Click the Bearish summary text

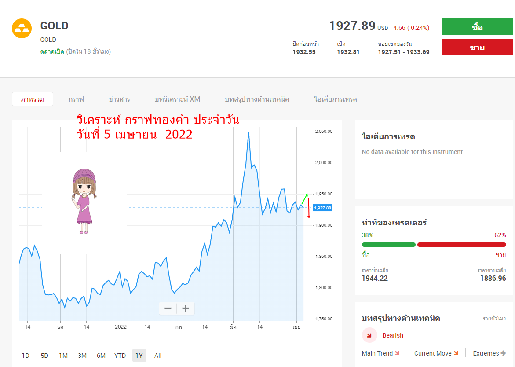(x=393, y=335)
